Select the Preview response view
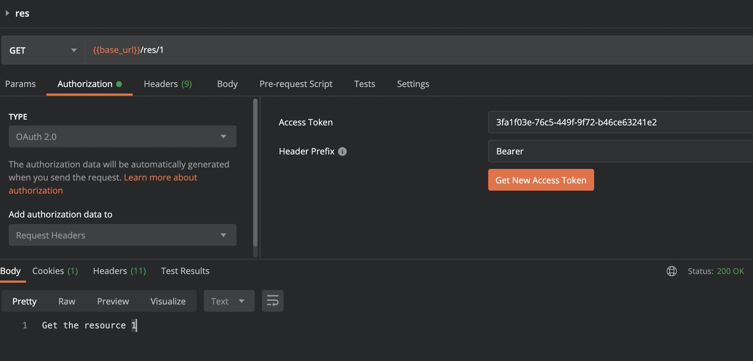Screen dimensions: 753x361 click(113, 301)
